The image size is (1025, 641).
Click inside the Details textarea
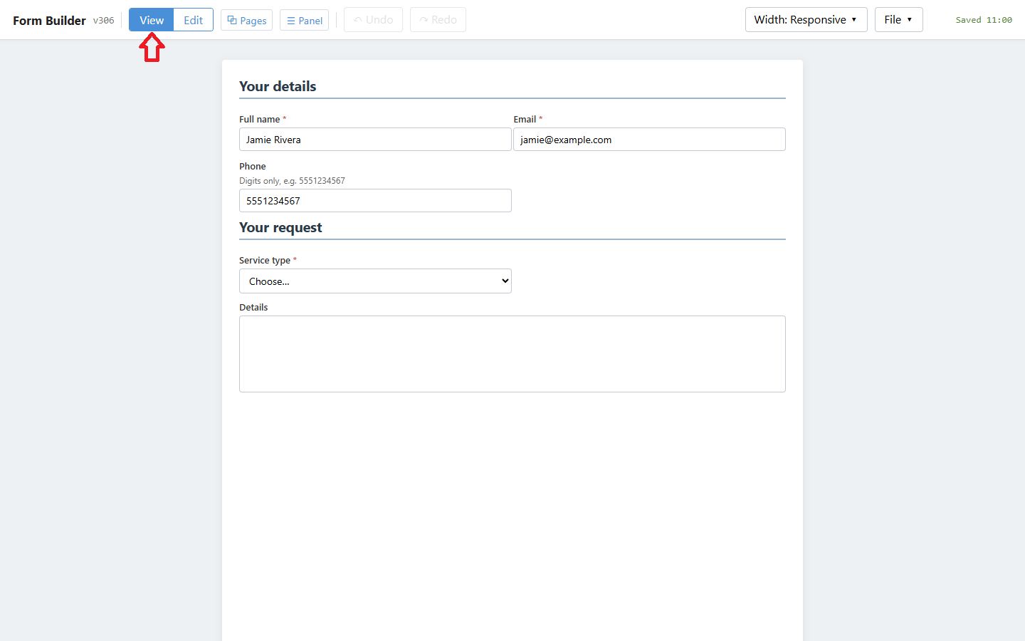(x=512, y=354)
